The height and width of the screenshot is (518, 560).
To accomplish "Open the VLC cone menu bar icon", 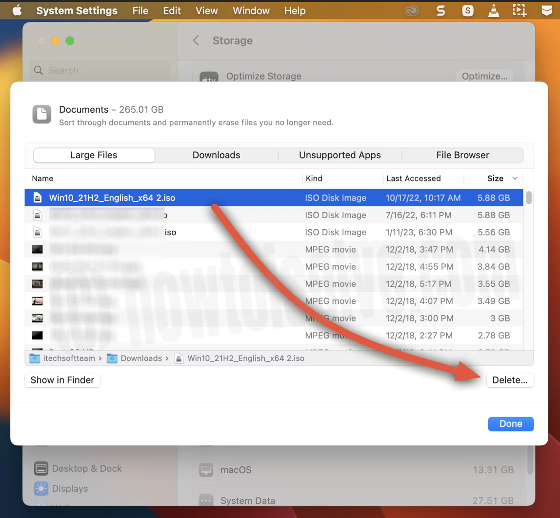I will click(494, 11).
